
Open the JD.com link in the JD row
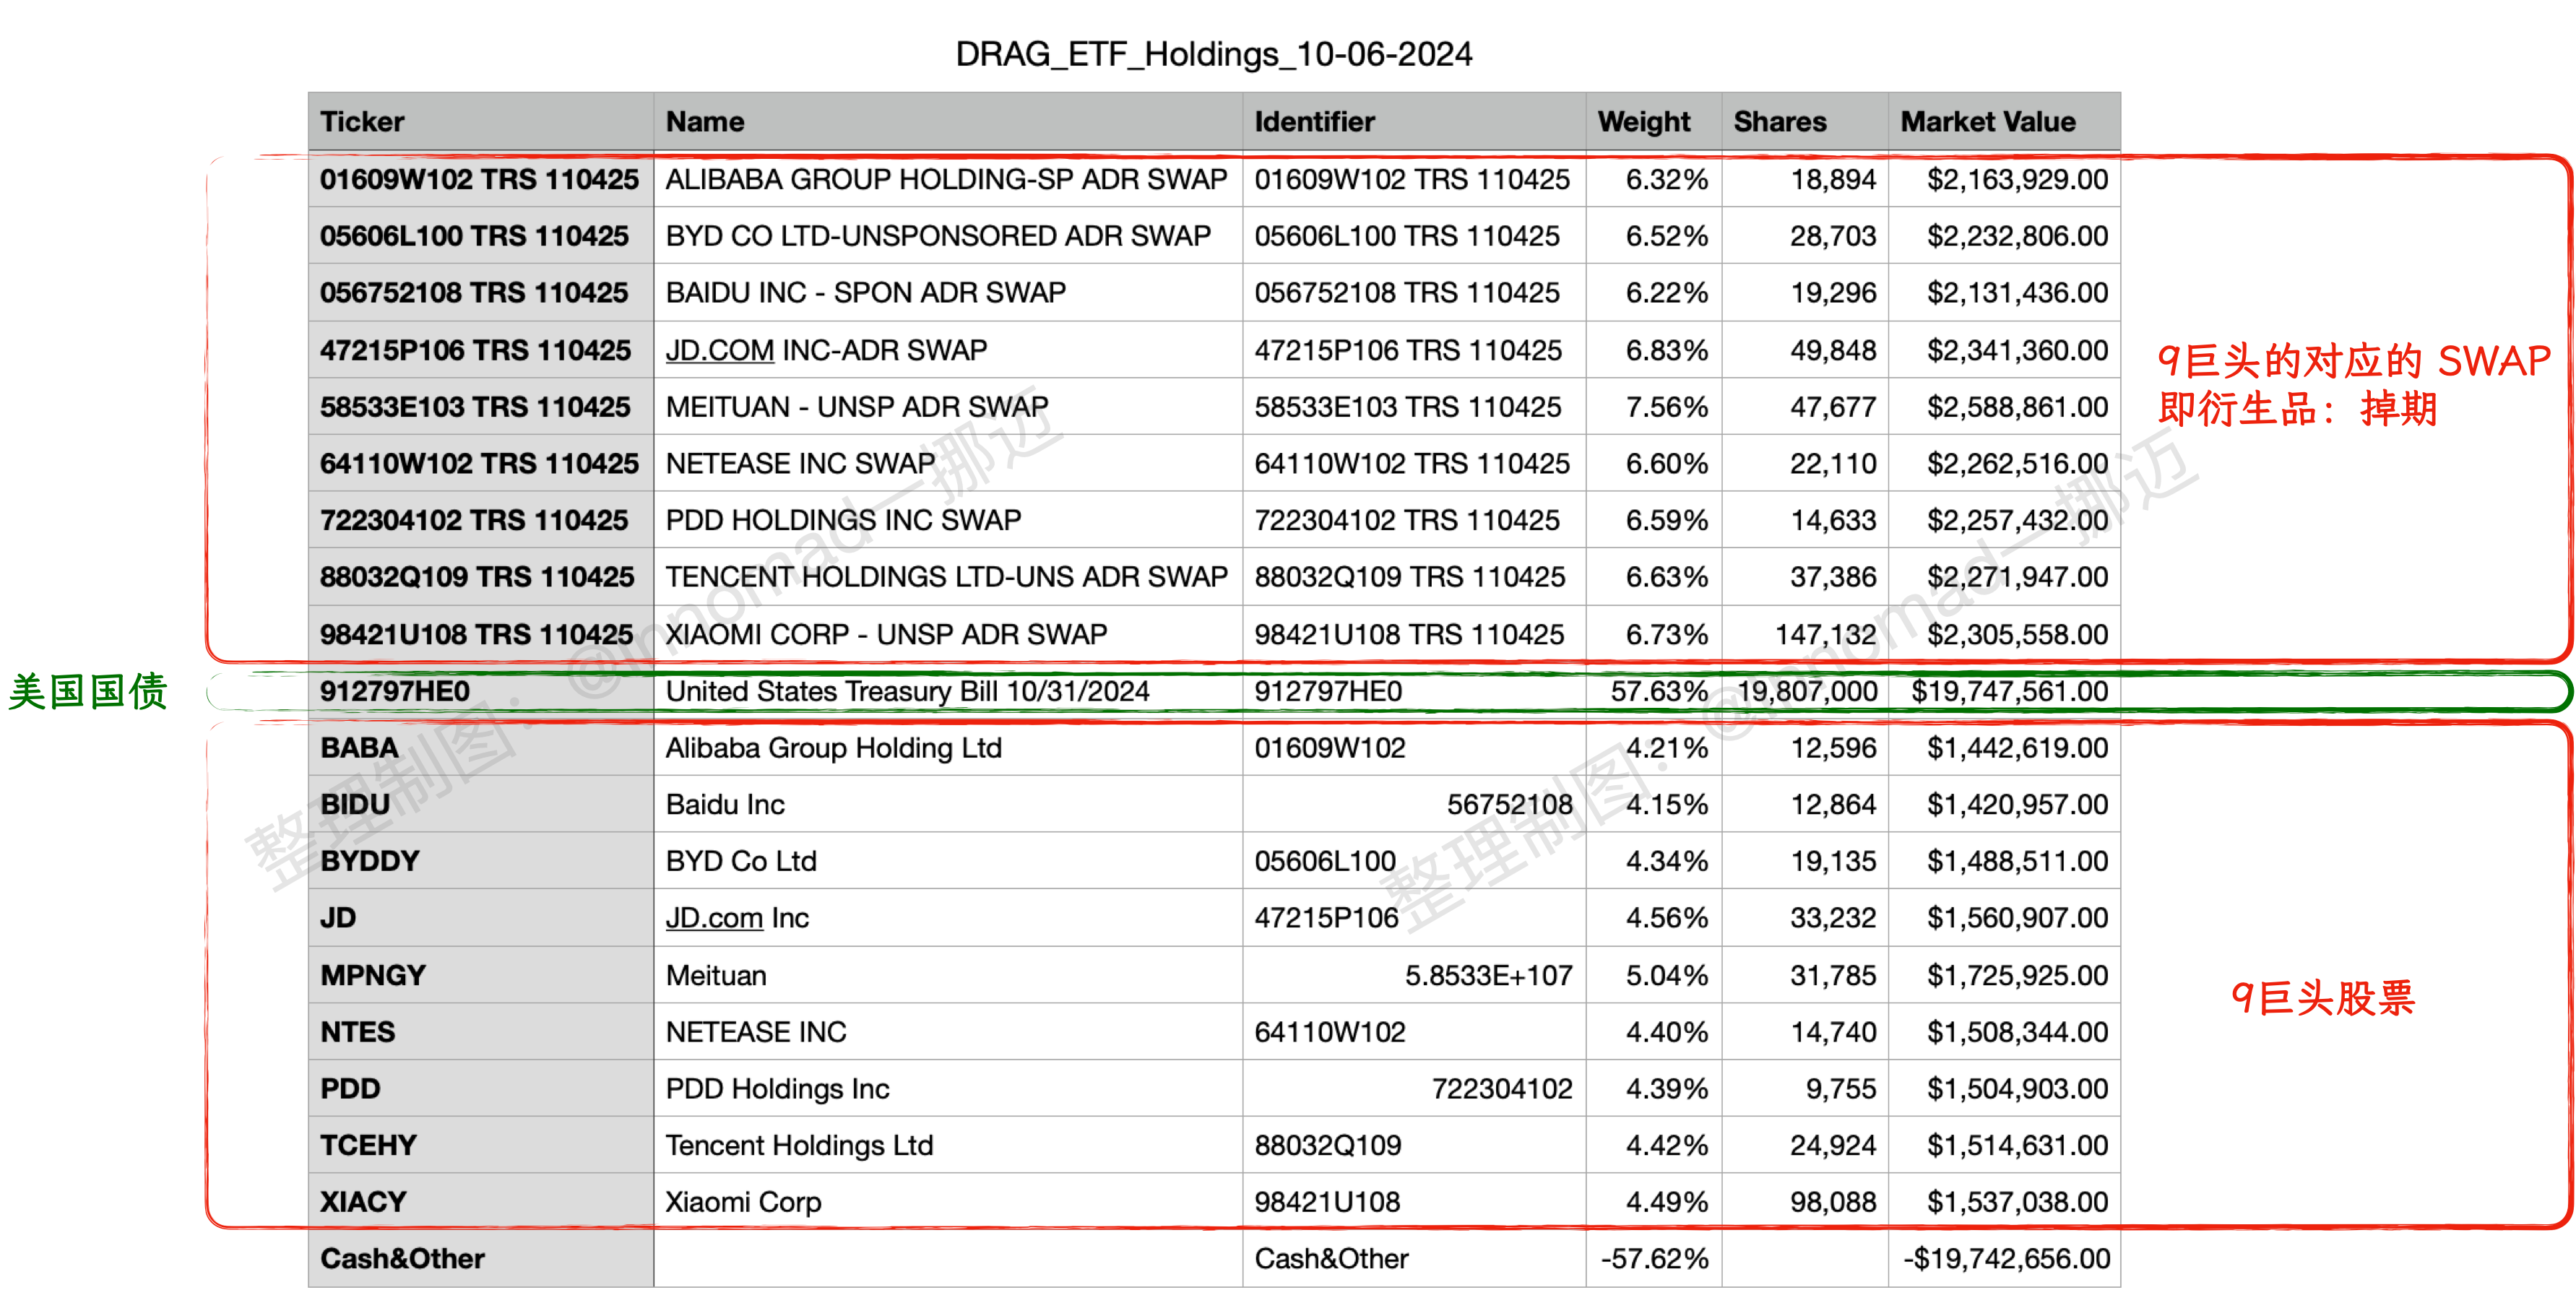pos(714,918)
